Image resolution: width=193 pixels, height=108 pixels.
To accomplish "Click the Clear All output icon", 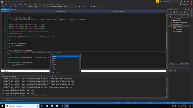I will coord(53,76).
